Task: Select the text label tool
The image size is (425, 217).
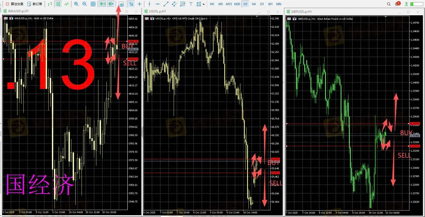Action: tap(191, 4)
